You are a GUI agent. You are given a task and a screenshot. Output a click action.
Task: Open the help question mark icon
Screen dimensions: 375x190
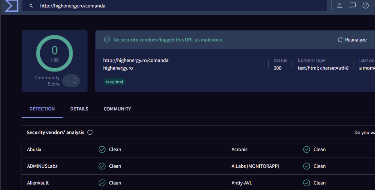pyautogui.click(x=366, y=6)
